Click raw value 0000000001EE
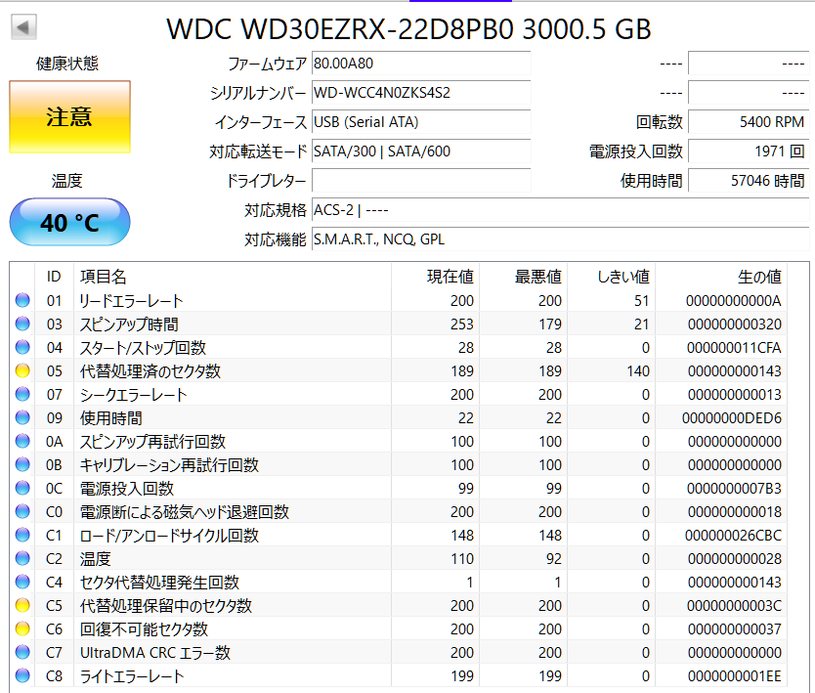 click(735, 675)
